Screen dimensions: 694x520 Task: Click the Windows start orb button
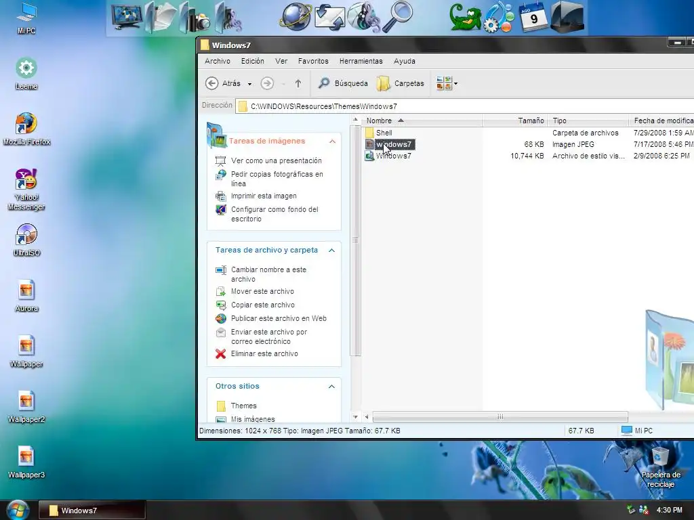[17, 511]
